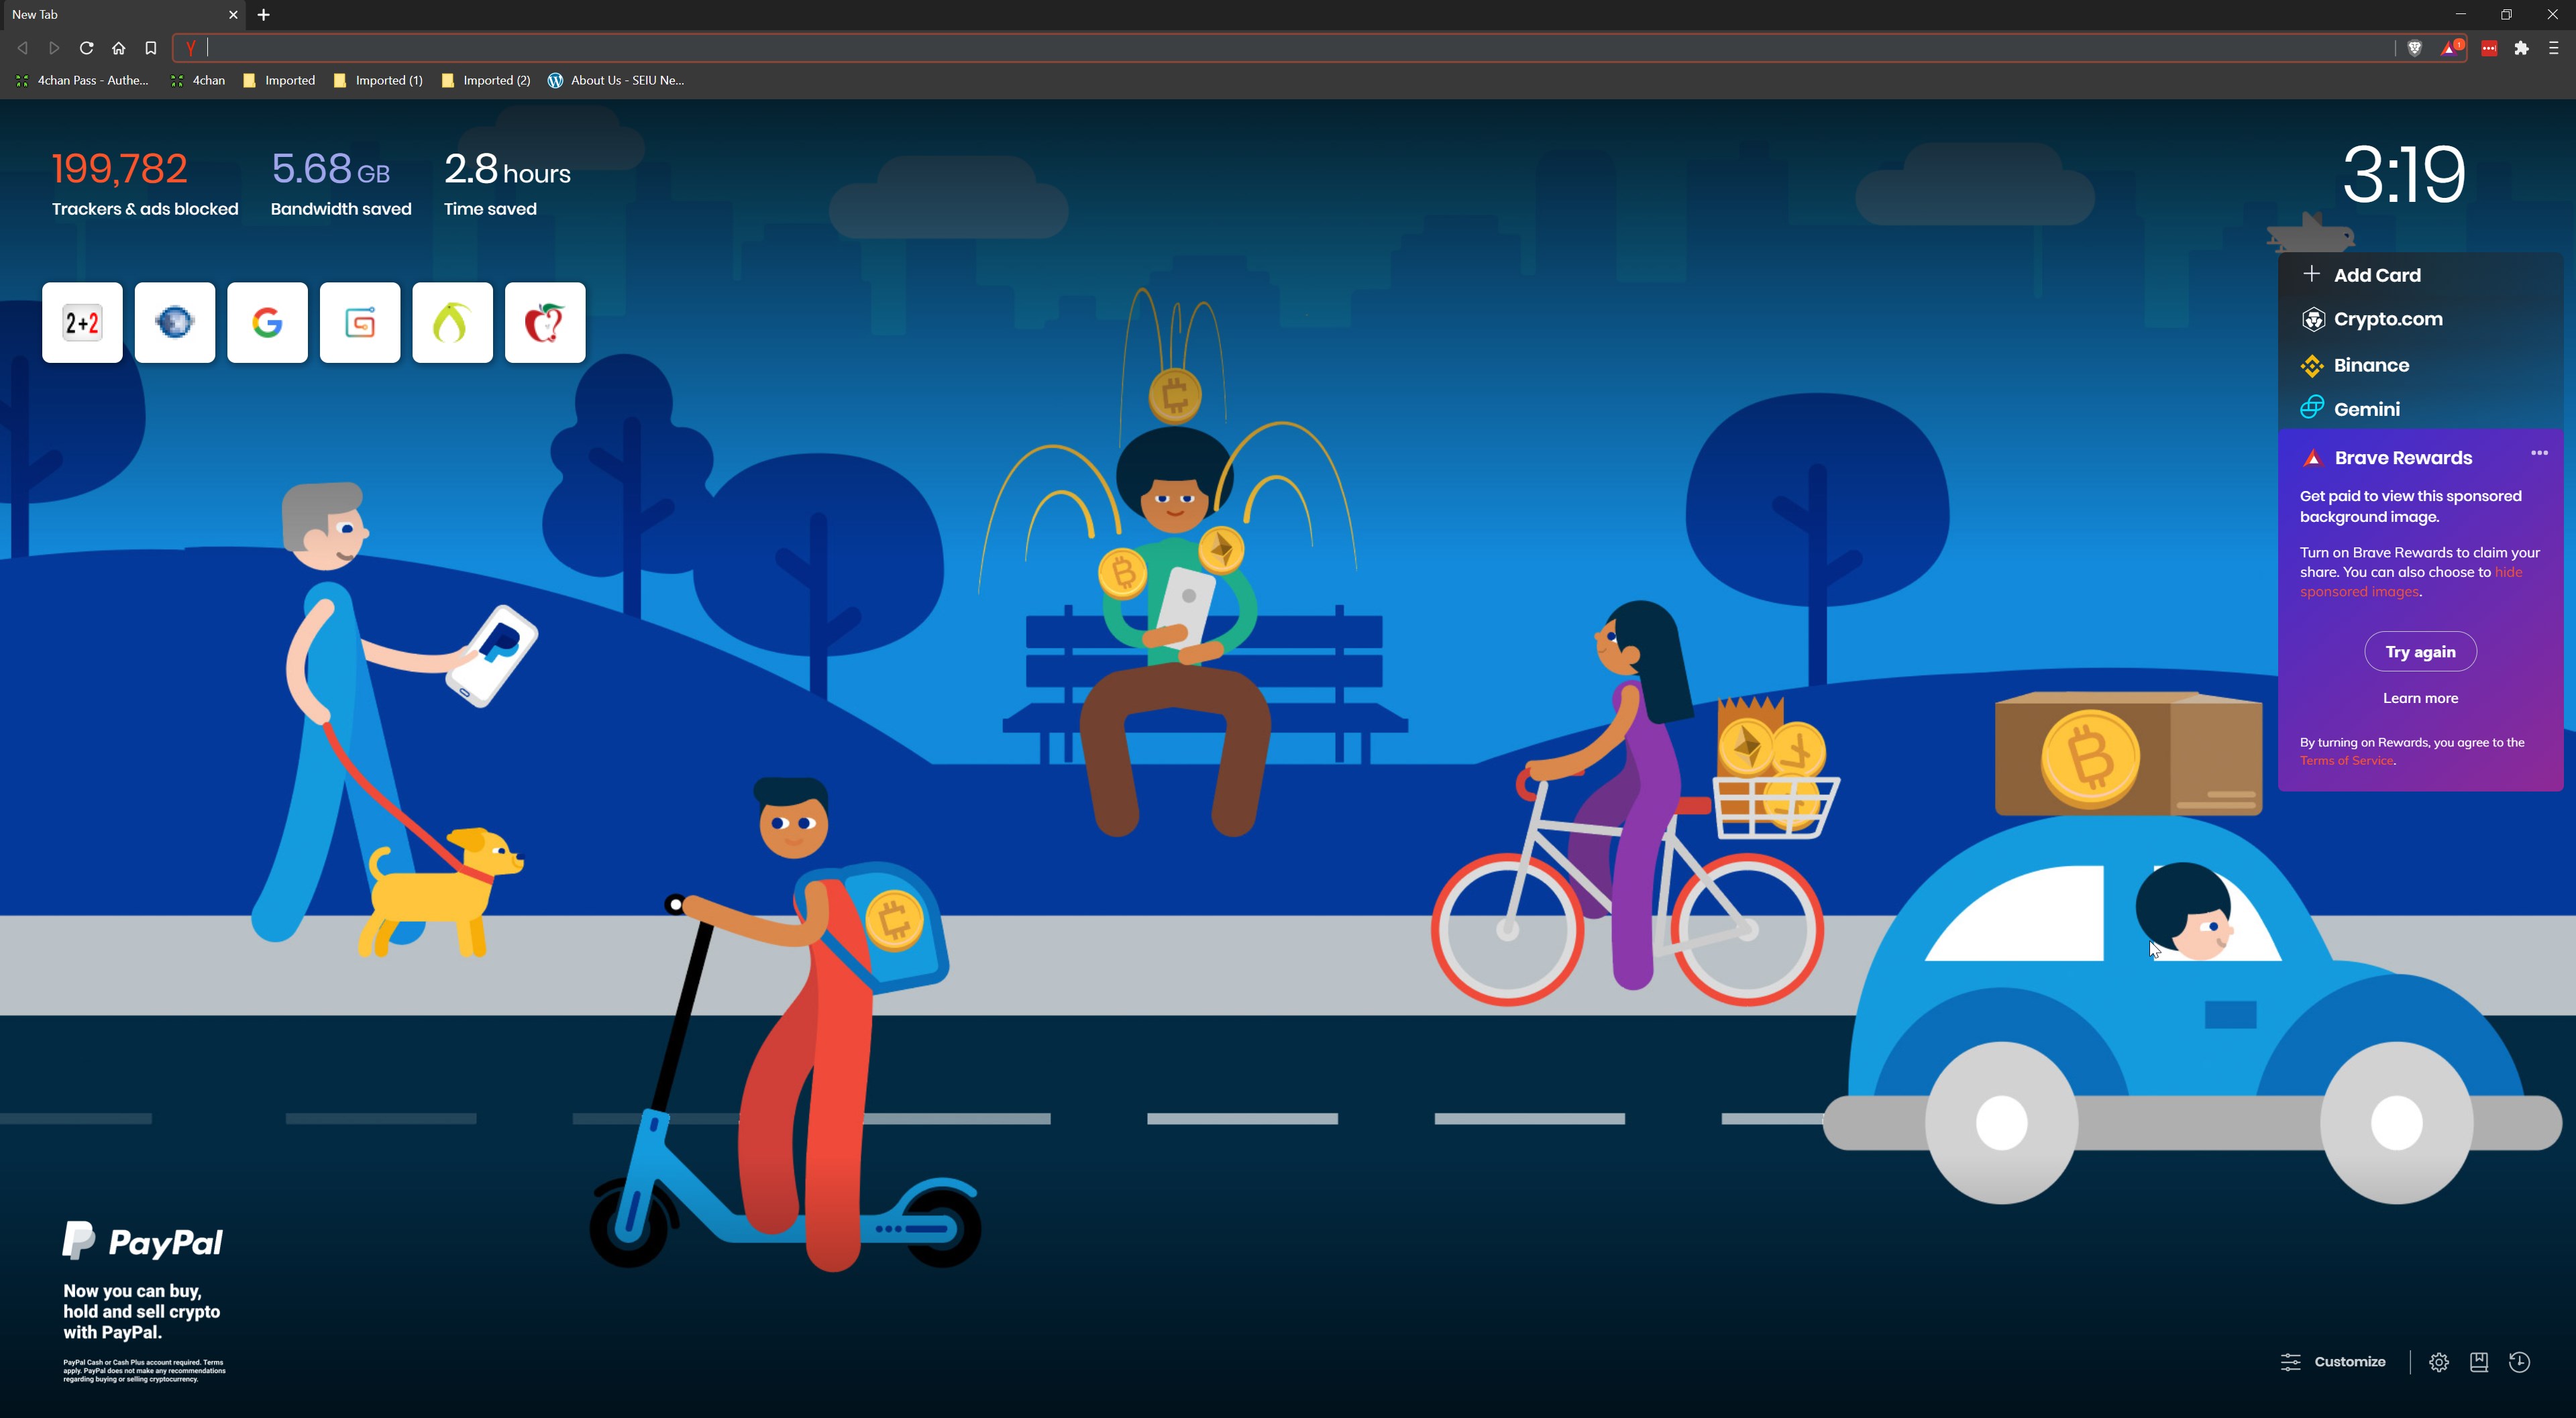Open Brave Rewards card options menu
The width and height of the screenshot is (2576, 1418).
point(2539,453)
